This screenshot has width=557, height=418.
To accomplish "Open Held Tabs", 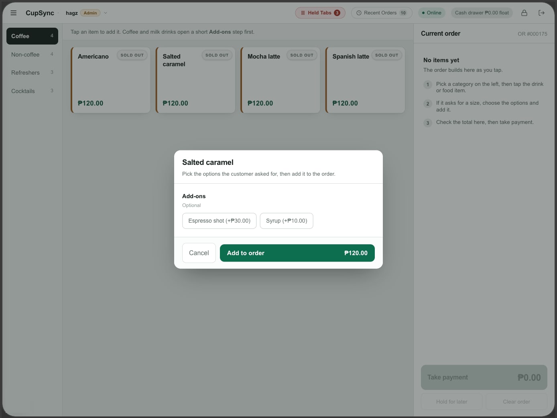I will (x=320, y=13).
